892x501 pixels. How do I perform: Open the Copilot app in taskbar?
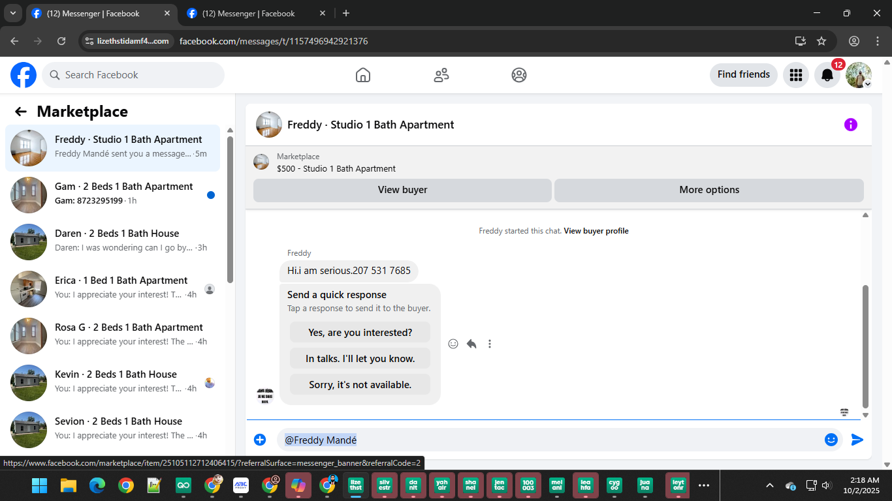[x=298, y=485]
